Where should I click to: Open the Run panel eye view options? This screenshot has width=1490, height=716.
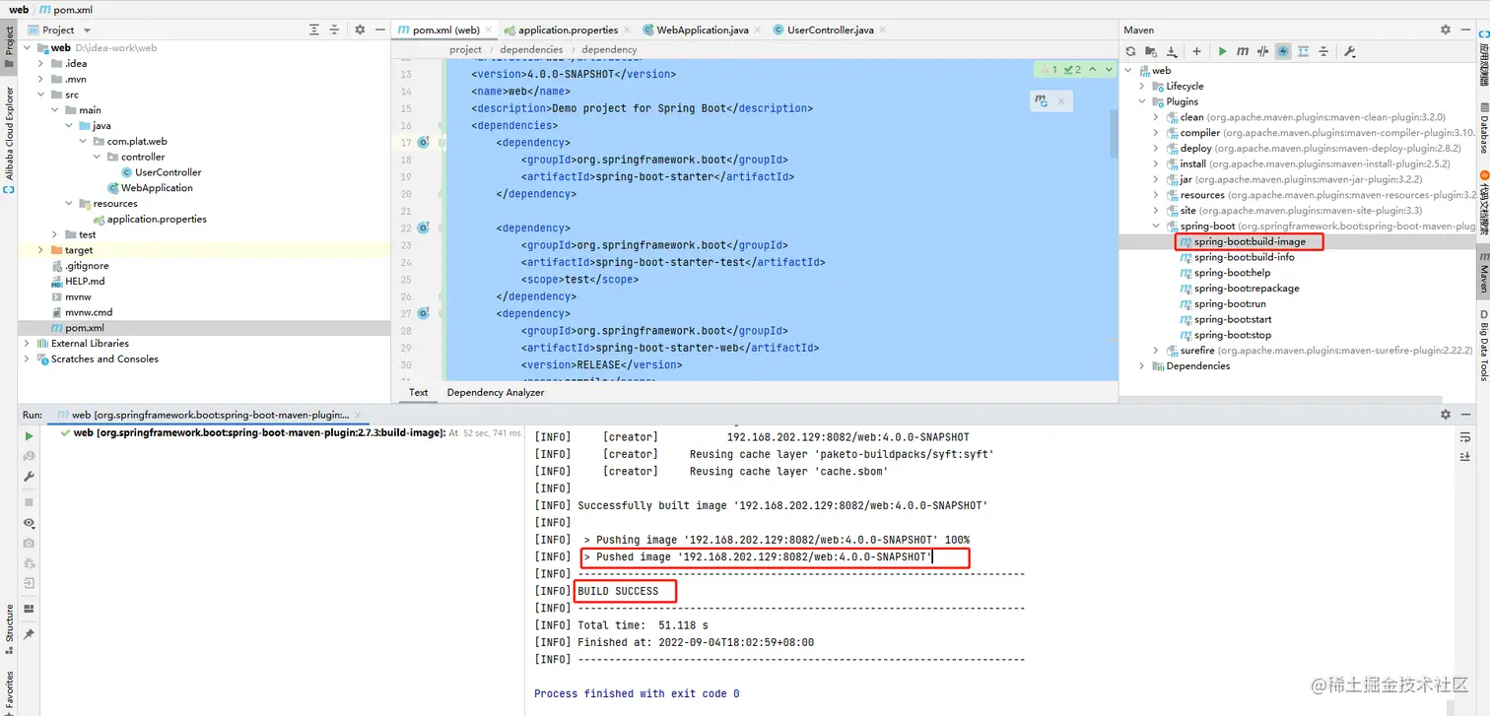click(29, 523)
